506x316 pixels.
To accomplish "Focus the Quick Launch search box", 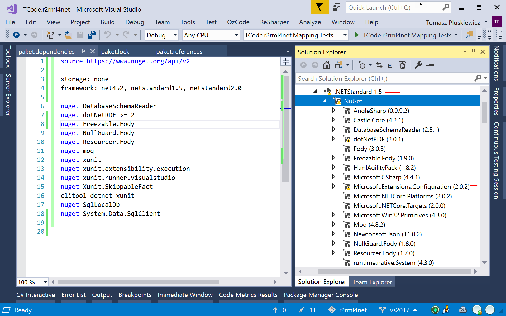I will 398,7.
